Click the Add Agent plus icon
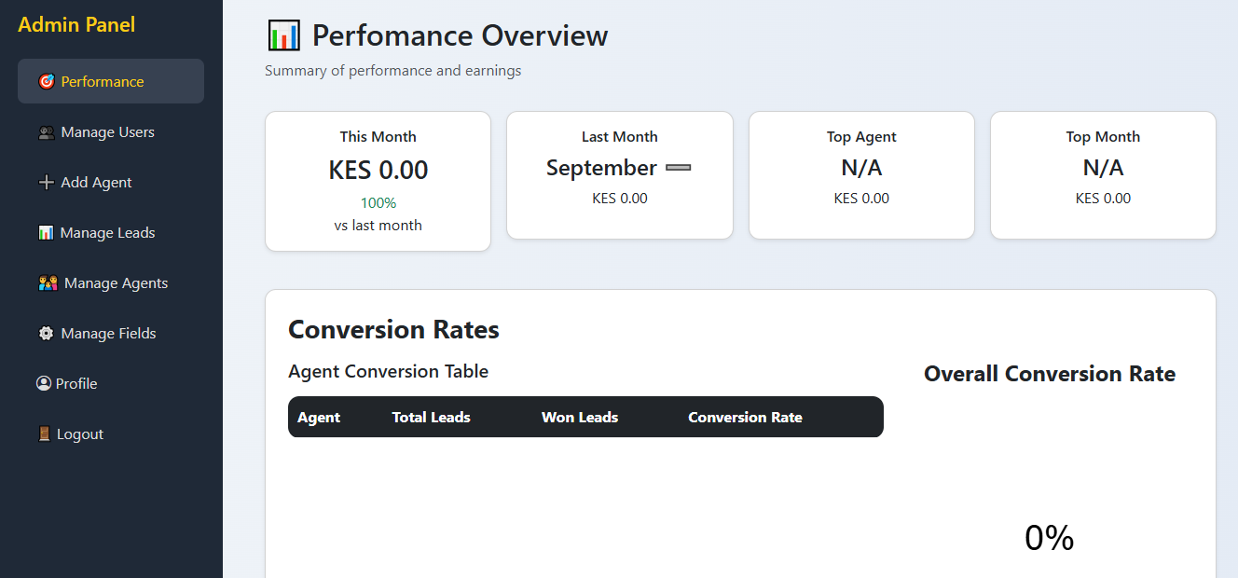The image size is (1238, 578). (x=46, y=183)
